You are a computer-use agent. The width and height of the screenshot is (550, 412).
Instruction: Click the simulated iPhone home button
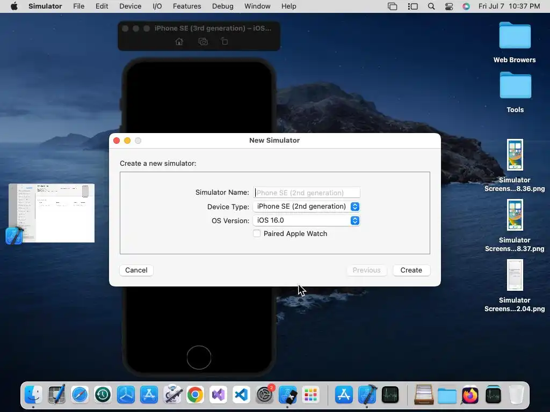199,357
